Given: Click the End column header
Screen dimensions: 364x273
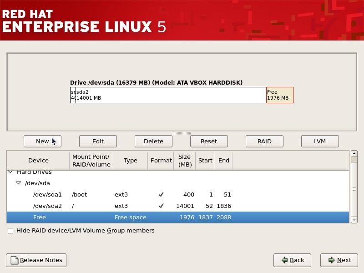Looking at the screenshot, I should (223, 161).
